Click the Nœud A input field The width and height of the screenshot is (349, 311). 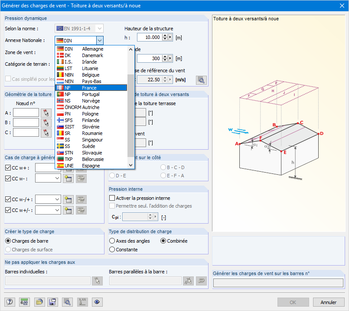[26, 112]
